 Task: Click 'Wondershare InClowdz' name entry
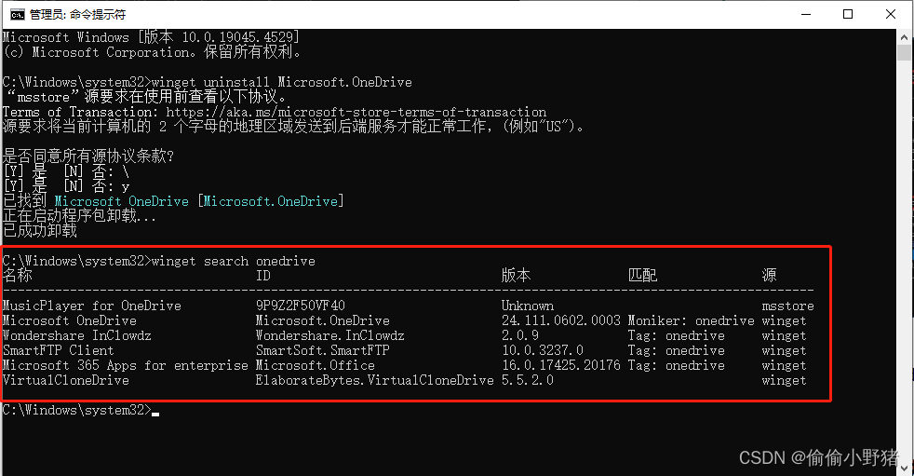pyautogui.click(x=77, y=336)
